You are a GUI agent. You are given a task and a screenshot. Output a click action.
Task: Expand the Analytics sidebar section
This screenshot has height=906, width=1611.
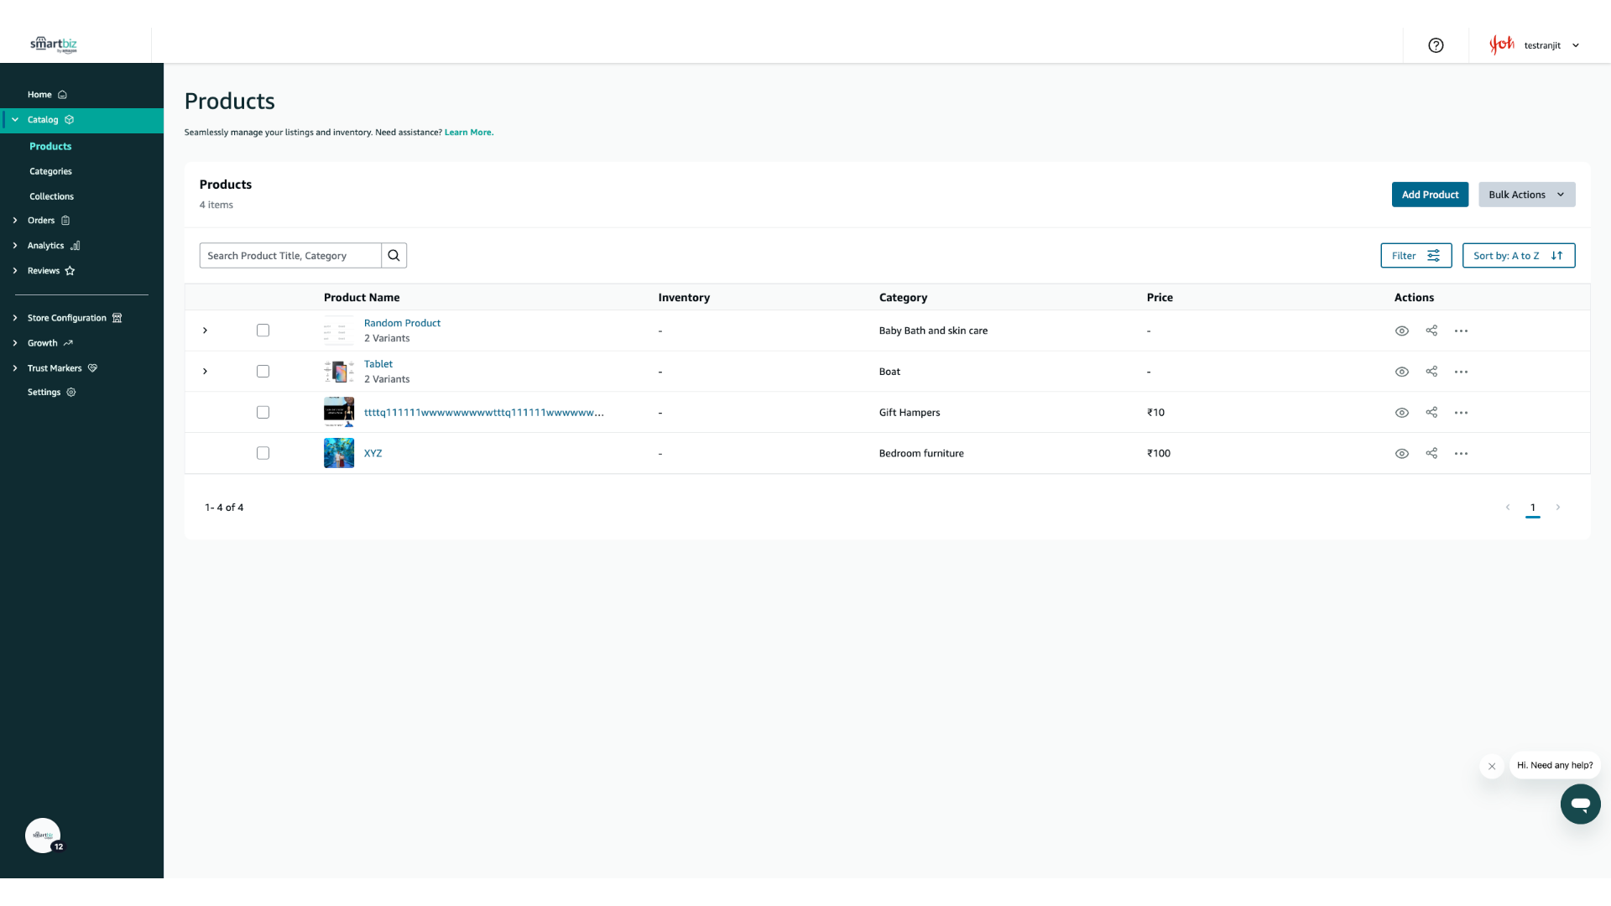click(15, 246)
